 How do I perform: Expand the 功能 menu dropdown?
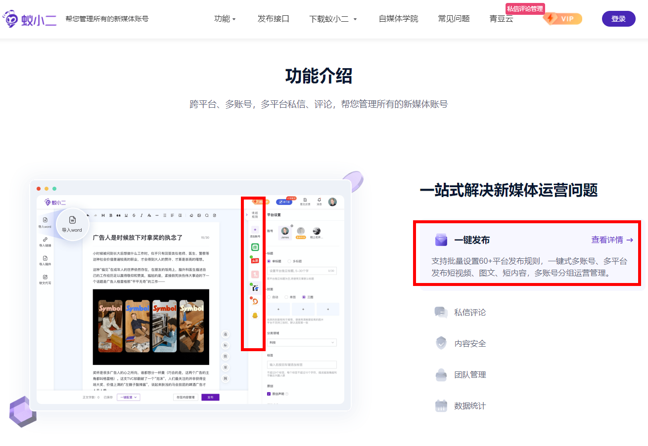click(x=225, y=19)
